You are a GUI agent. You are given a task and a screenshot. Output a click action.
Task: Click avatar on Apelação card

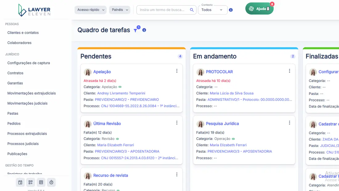click(x=88, y=72)
